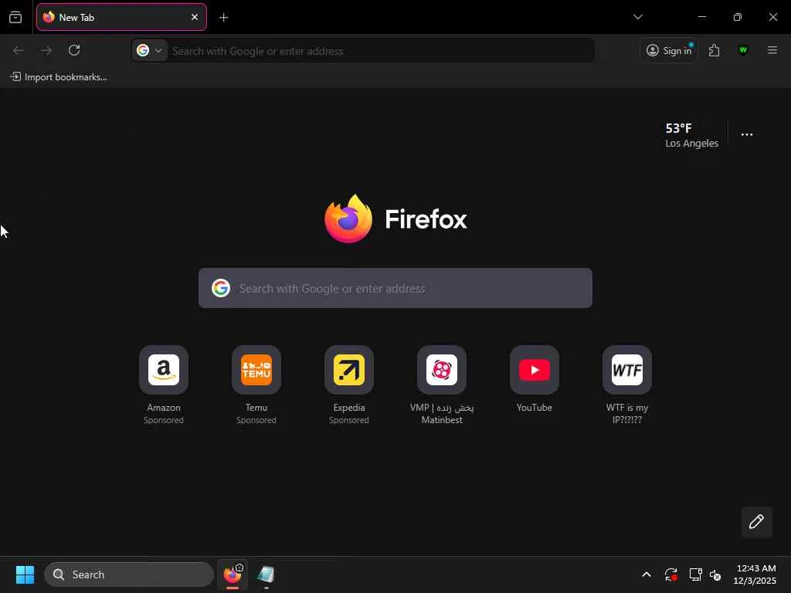Go forward with the forward arrow
The height and width of the screenshot is (593, 791).
tap(46, 50)
